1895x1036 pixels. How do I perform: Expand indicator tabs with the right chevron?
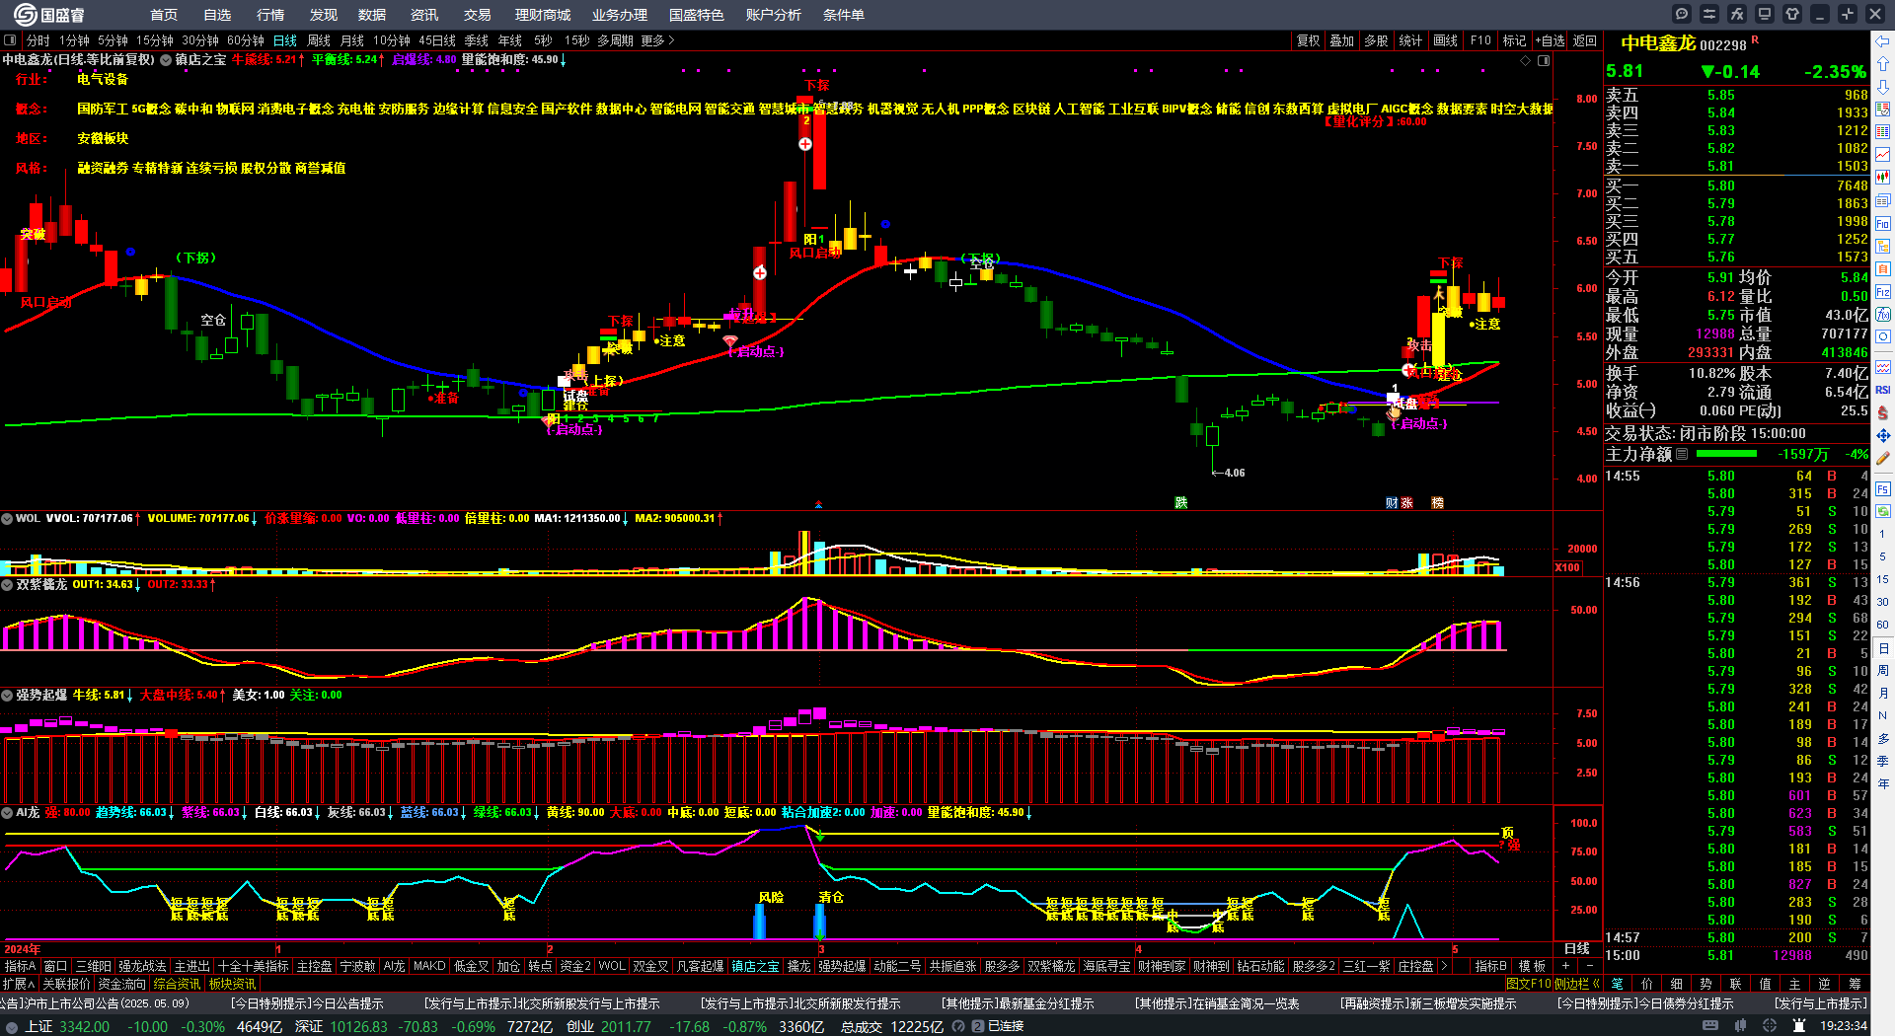[1444, 966]
